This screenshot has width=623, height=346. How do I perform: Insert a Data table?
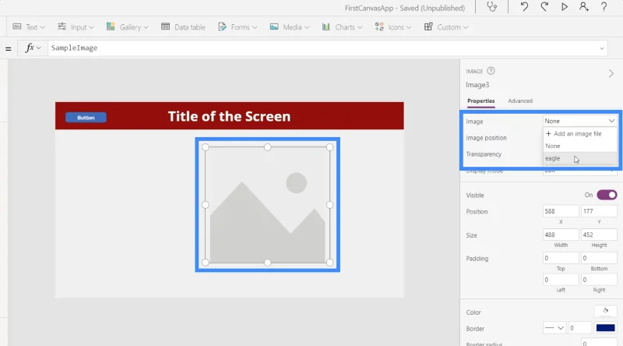click(183, 27)
